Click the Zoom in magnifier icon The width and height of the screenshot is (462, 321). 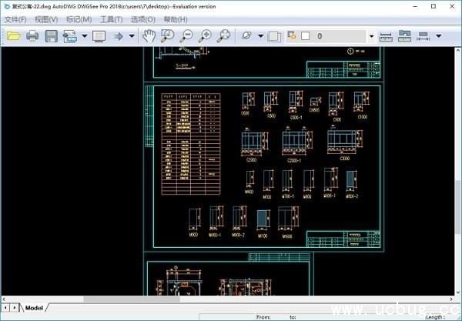point(206,36)
